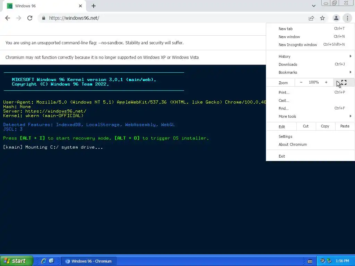Image resolution: width=355 pixels, height=266 pixels.
Task: Switch to Windows 96 - Chromium taskbar button
Action: tap(89, 261)
